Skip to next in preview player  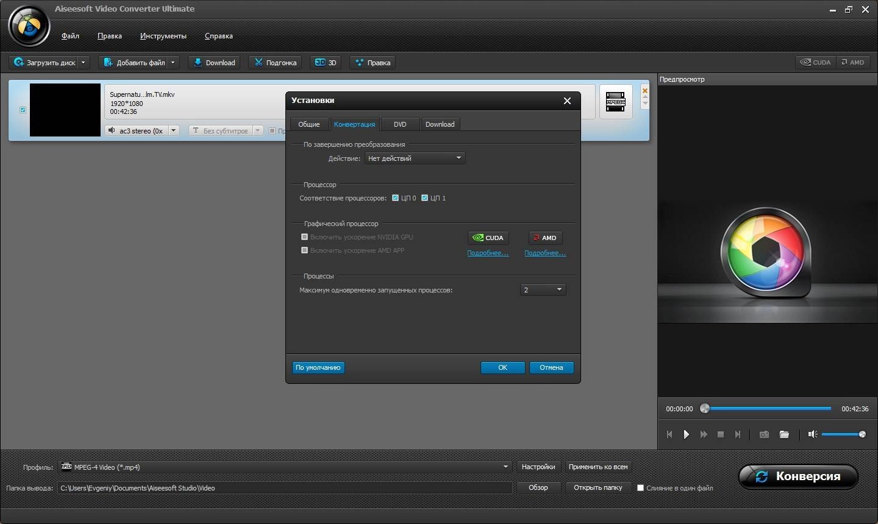[x=738, y=434]
